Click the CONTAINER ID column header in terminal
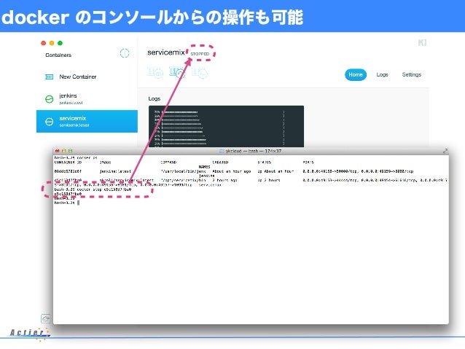Screen dimensions: 465x349 pyautogui.click(x=68, y=162)
